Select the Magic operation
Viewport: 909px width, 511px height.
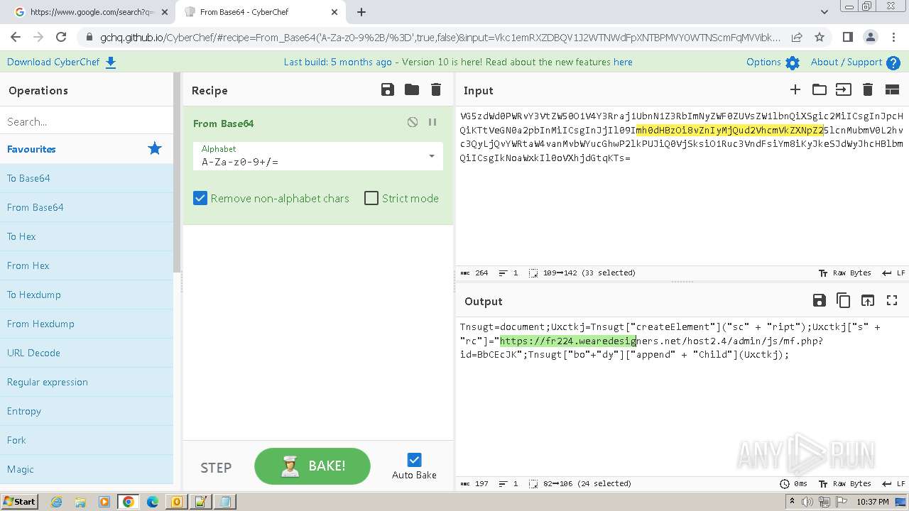tap(87, 469)
